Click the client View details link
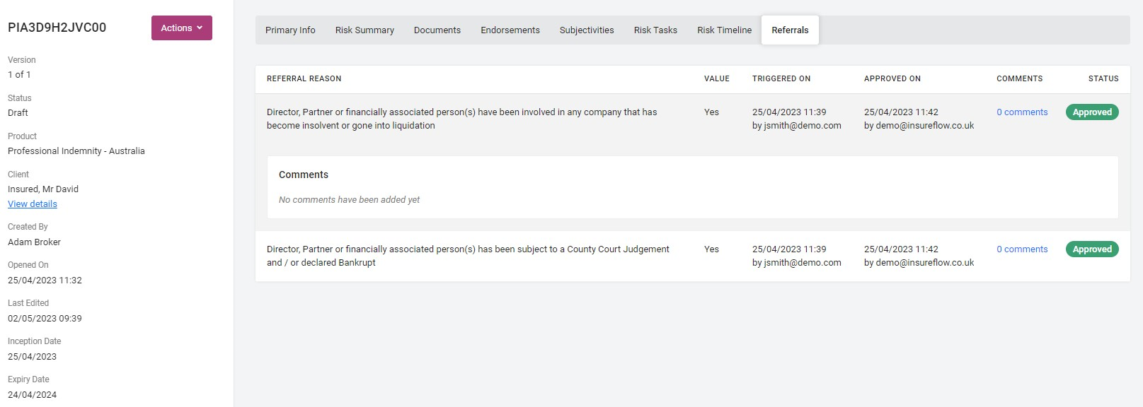This screenshot has height=407, width=1143. tap(33, 204)
